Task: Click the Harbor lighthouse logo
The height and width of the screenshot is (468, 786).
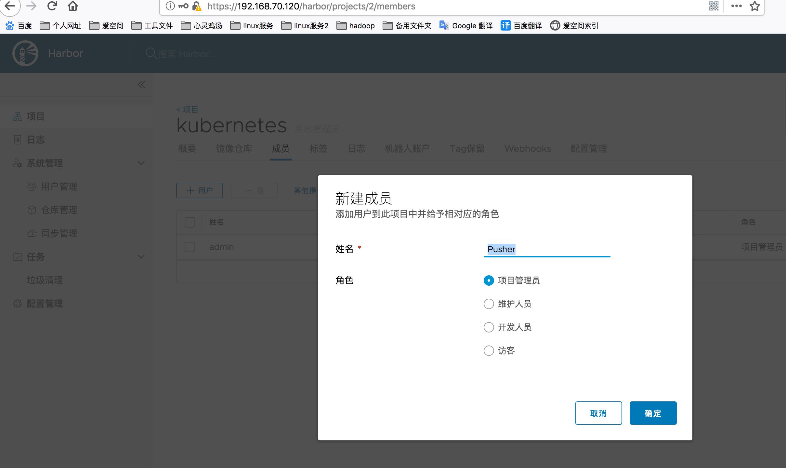Action: [25, 53]
